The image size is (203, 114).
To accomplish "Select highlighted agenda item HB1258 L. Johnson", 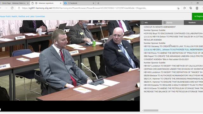I will [174, 50].
